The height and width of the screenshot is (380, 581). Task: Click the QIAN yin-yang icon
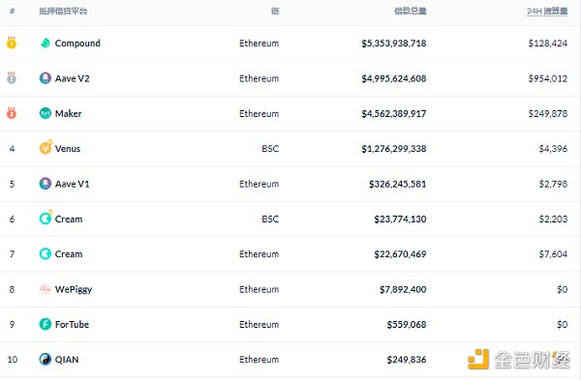pyautogui.click(x=46, y=360)
